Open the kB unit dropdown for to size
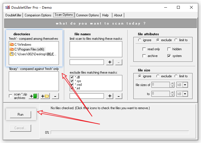Image resolution: width=201 pixels, height=143 pixels. (185, 94)
